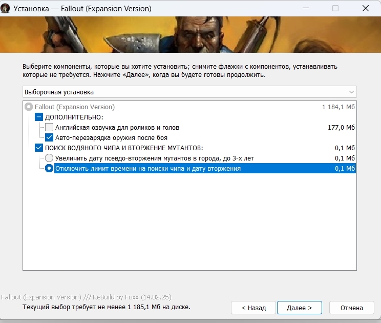Select the ДОПОЛНИТЕЛЬНО tree label
Image resolution: width=381 pixels, height=323 pixels.
point(74,117)
